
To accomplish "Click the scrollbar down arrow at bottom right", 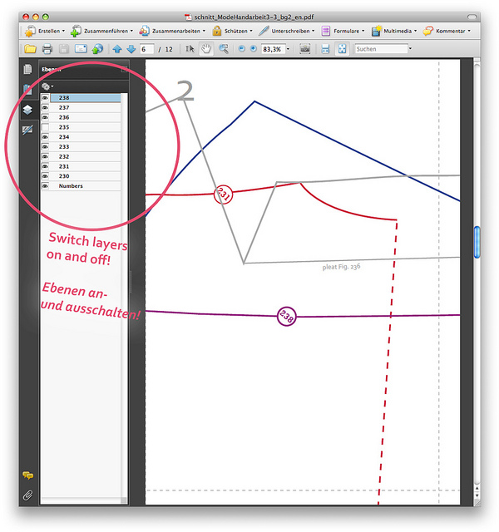I will (477, 495).
